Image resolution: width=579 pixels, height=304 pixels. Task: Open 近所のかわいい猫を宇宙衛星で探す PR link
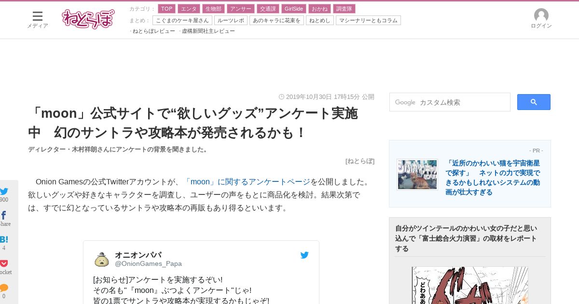493,178
